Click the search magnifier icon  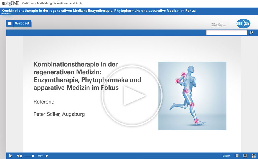251,33
